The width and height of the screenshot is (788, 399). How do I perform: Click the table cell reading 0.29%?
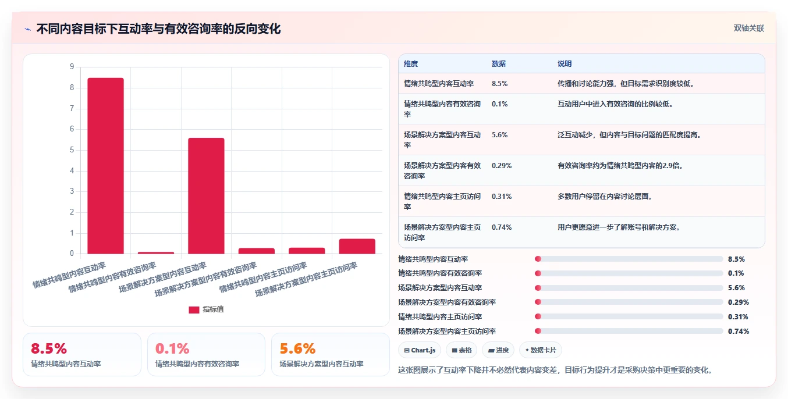tap(502, 165)
